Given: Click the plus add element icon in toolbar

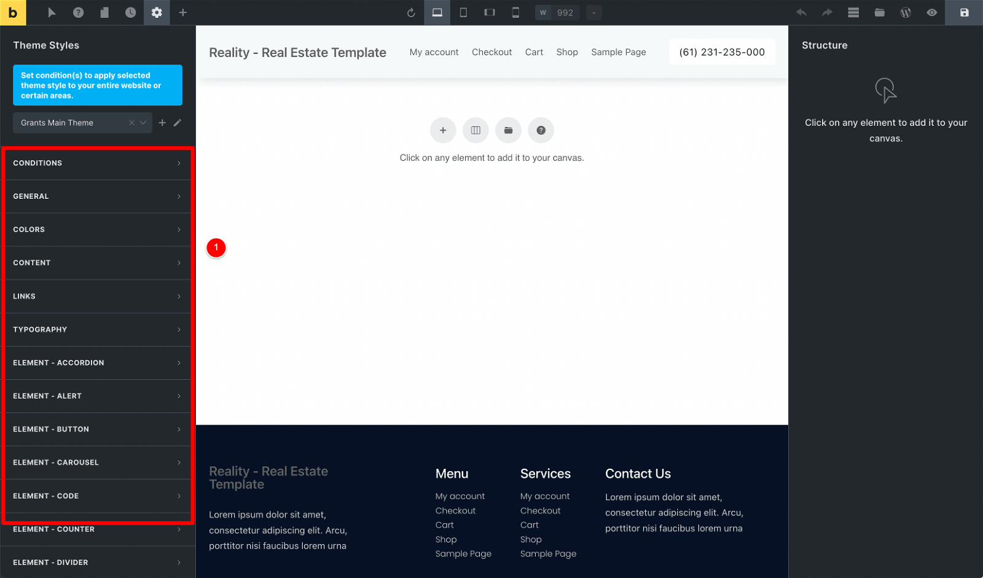Looking at the screenshot, I should point(183,12).
